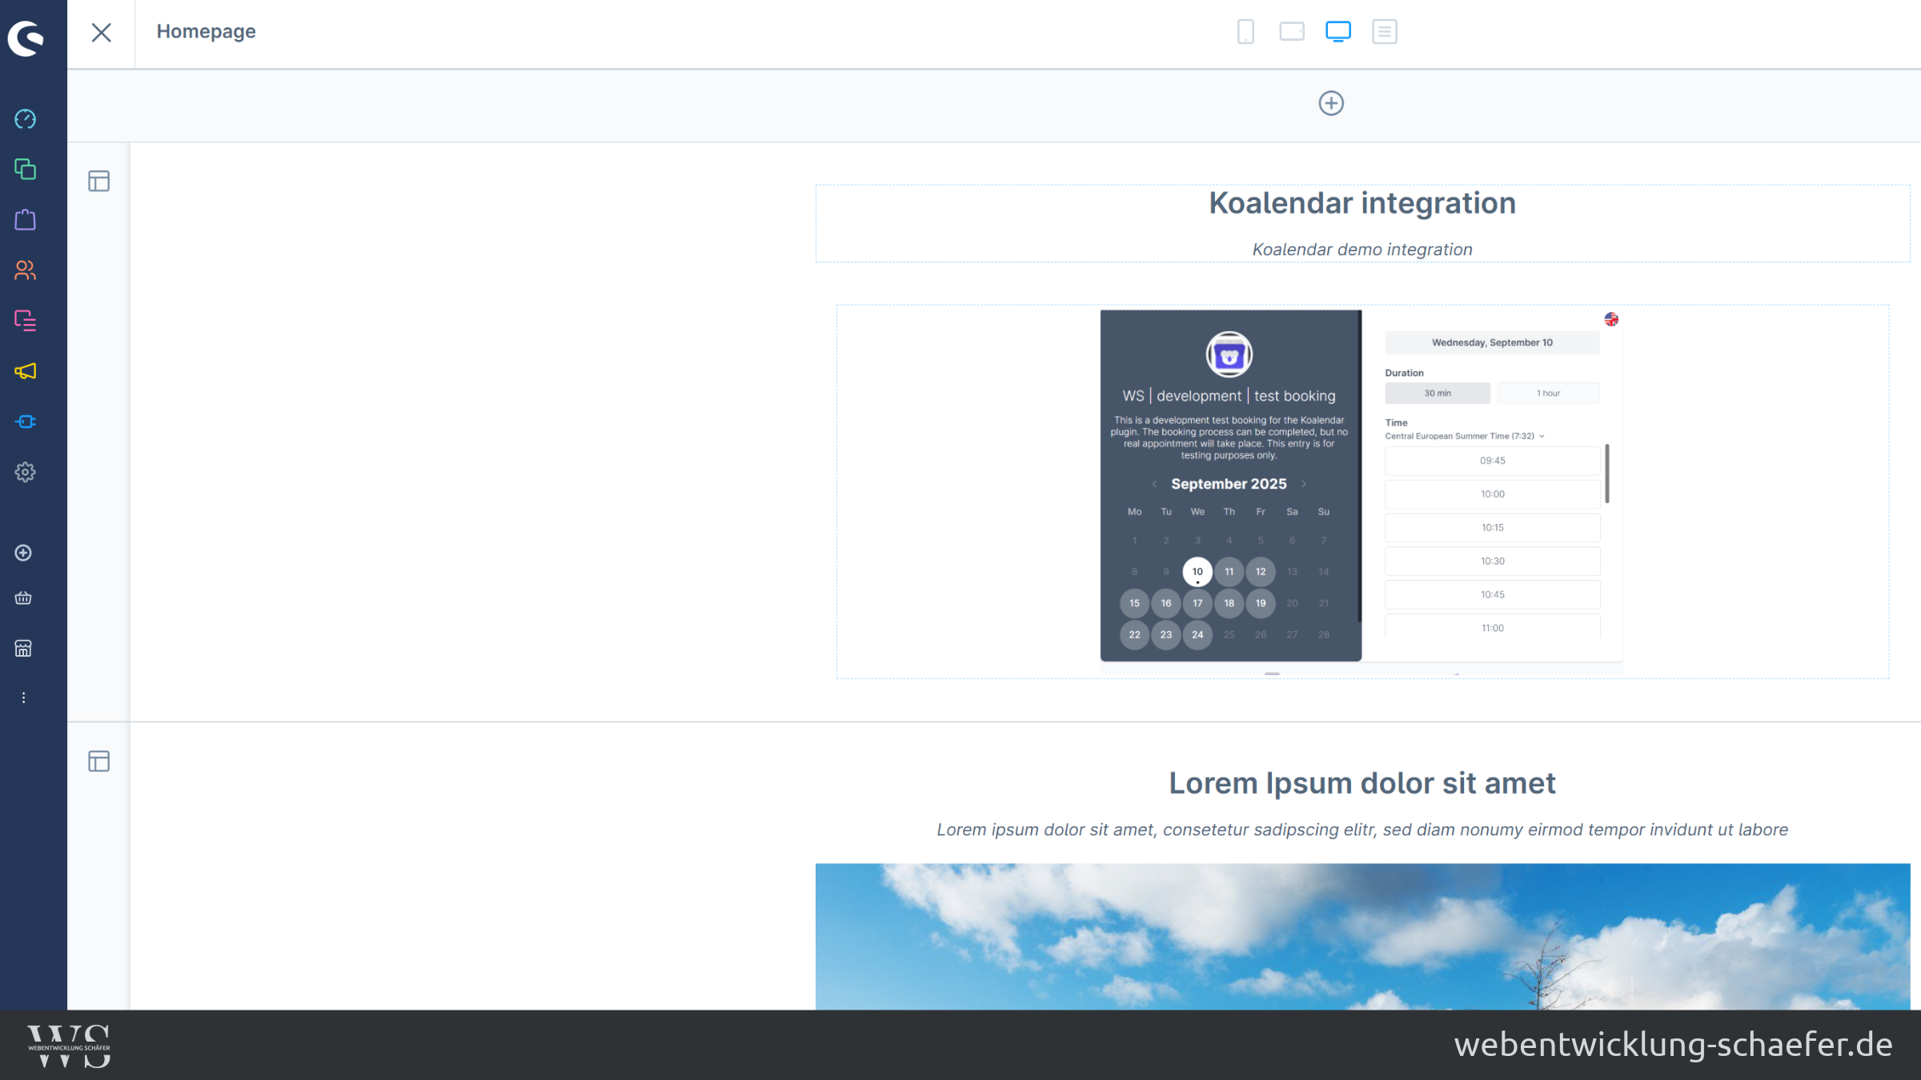This screenshot has width=1921, height=1080.
Task: Expand the sidebar three-dots more menu
Action: 24,698
